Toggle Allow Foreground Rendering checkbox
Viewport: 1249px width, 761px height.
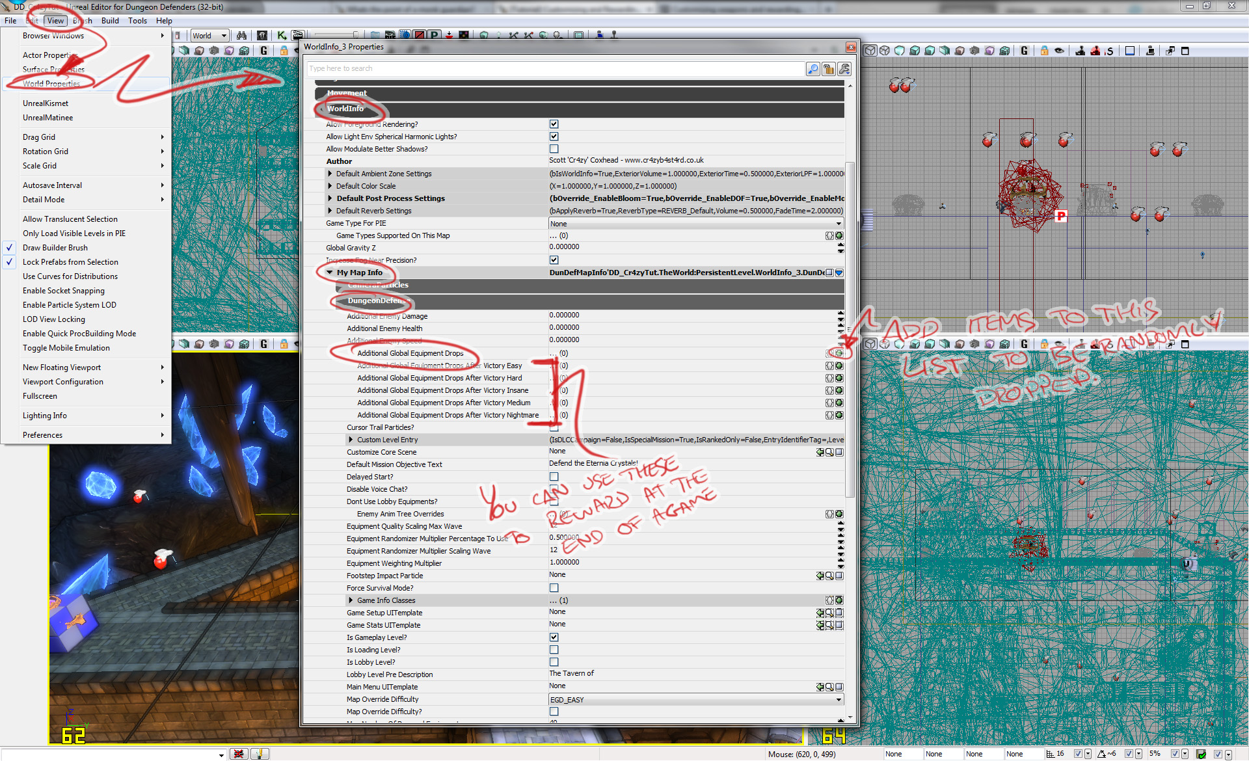coord(554,124)
